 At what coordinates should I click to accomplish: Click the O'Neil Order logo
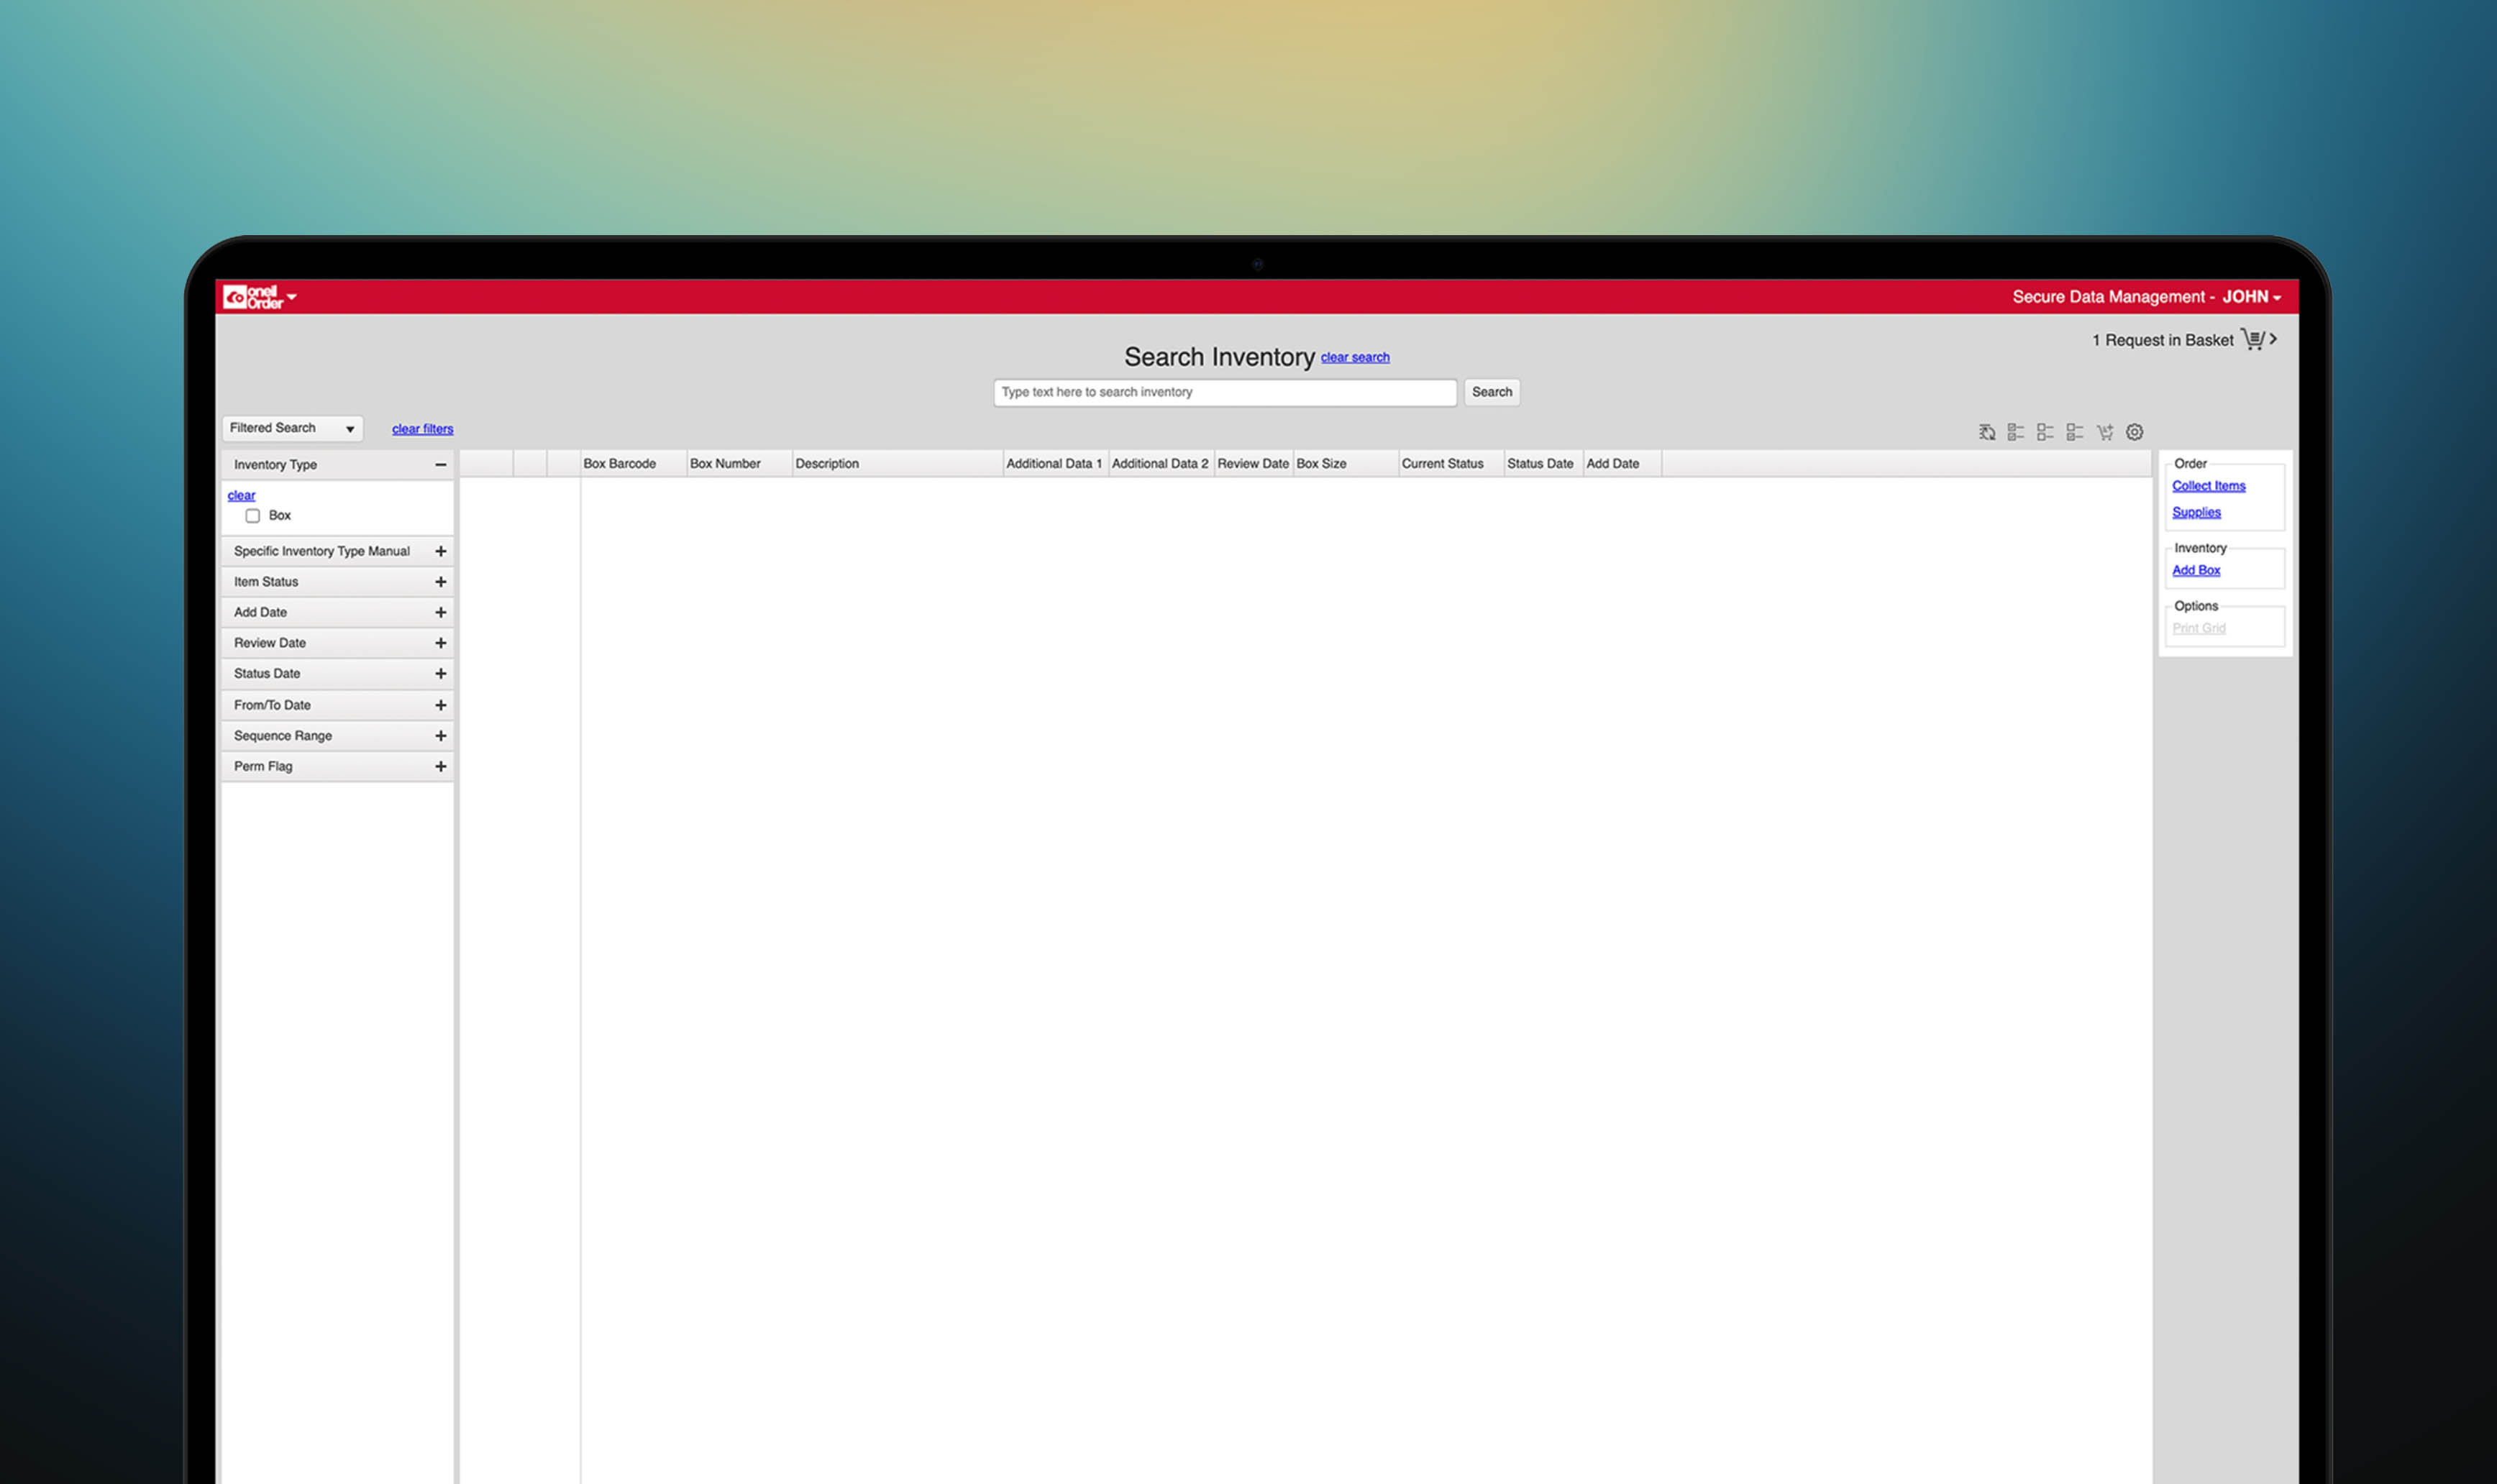click(x=253, y=297)
